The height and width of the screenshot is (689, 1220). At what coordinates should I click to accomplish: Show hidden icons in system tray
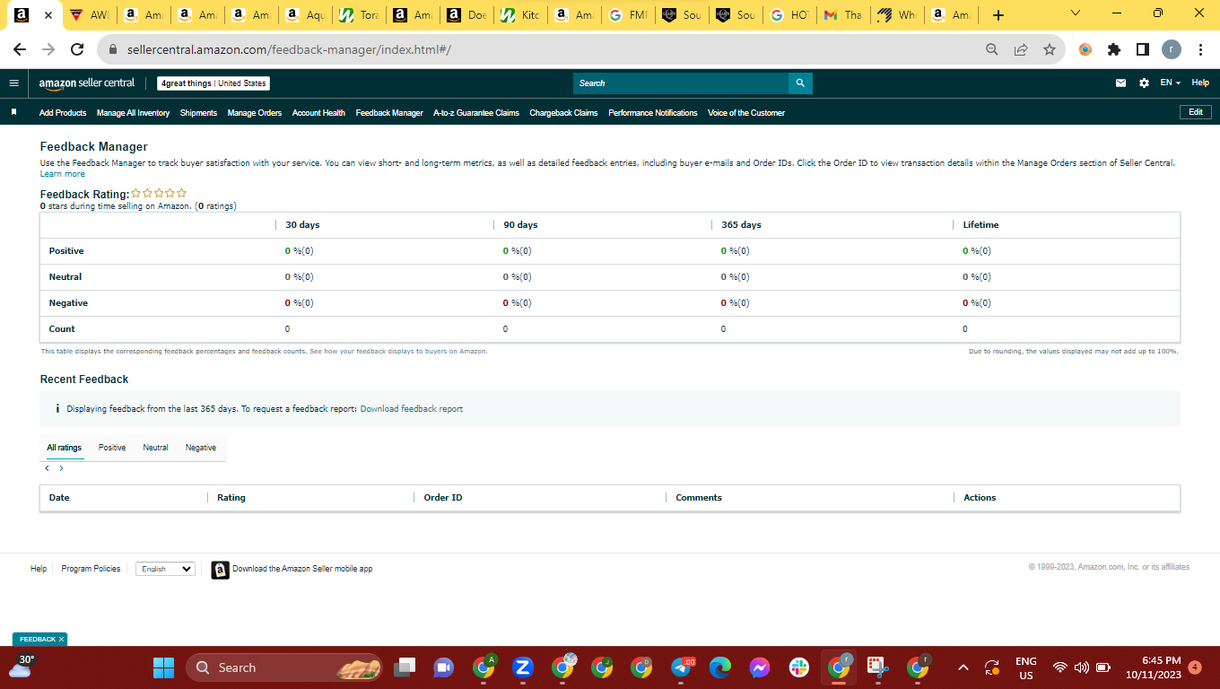[x=963, y=667]
